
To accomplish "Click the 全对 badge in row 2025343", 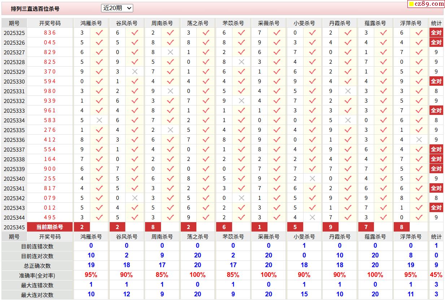I will [x=436, y=208].
